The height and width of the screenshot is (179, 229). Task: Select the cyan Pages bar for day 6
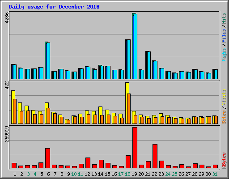point(48,61)
